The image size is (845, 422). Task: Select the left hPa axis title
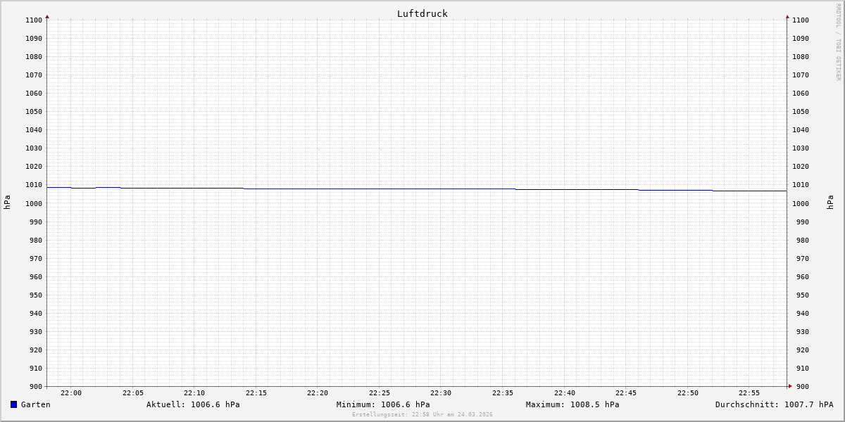7,203
